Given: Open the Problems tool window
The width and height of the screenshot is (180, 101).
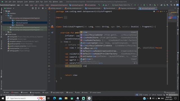Looking at the screenshot, I should tap(15, 93).
